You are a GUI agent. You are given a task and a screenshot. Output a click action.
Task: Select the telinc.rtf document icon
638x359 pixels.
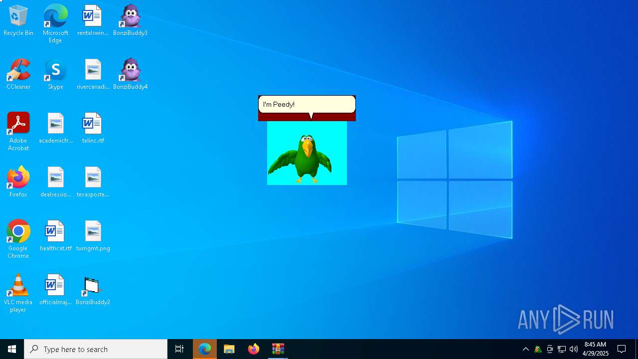[93, 129]
